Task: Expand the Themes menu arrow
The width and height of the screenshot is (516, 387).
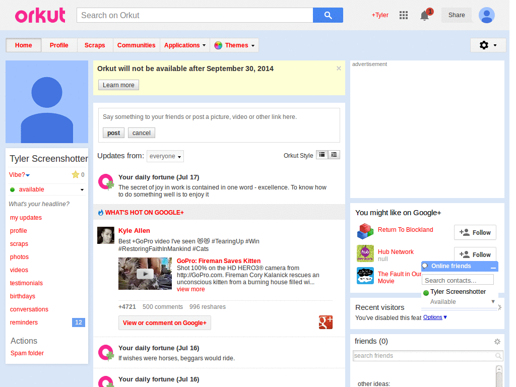Action: [253, 46]
